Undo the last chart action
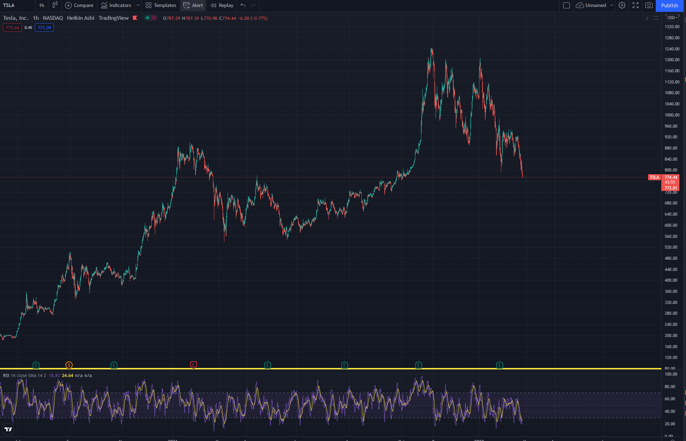Image resolution: width=686 pixels, height=441 pixels. (243, 5)
